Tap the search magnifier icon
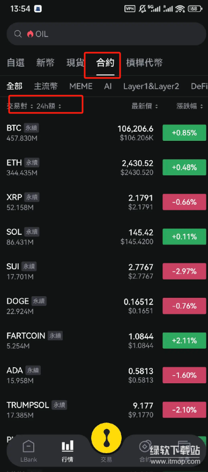The height and width of the screenshot is (472, 208). click(18, 34)
